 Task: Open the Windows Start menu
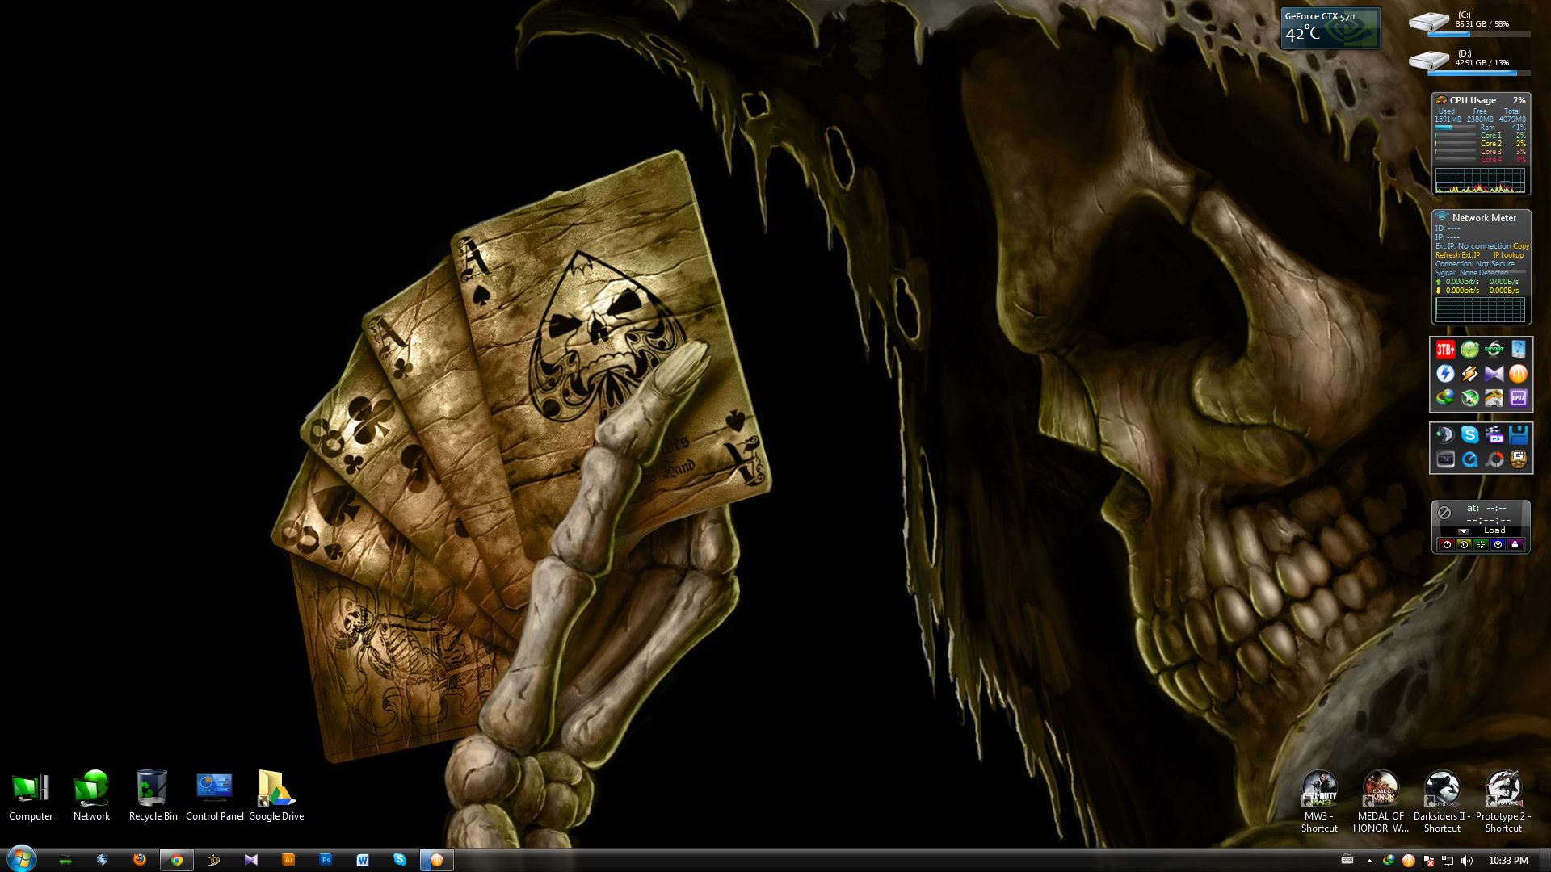point(22,858)
